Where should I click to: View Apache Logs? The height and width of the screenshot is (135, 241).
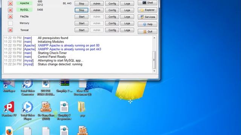[127, 3]
